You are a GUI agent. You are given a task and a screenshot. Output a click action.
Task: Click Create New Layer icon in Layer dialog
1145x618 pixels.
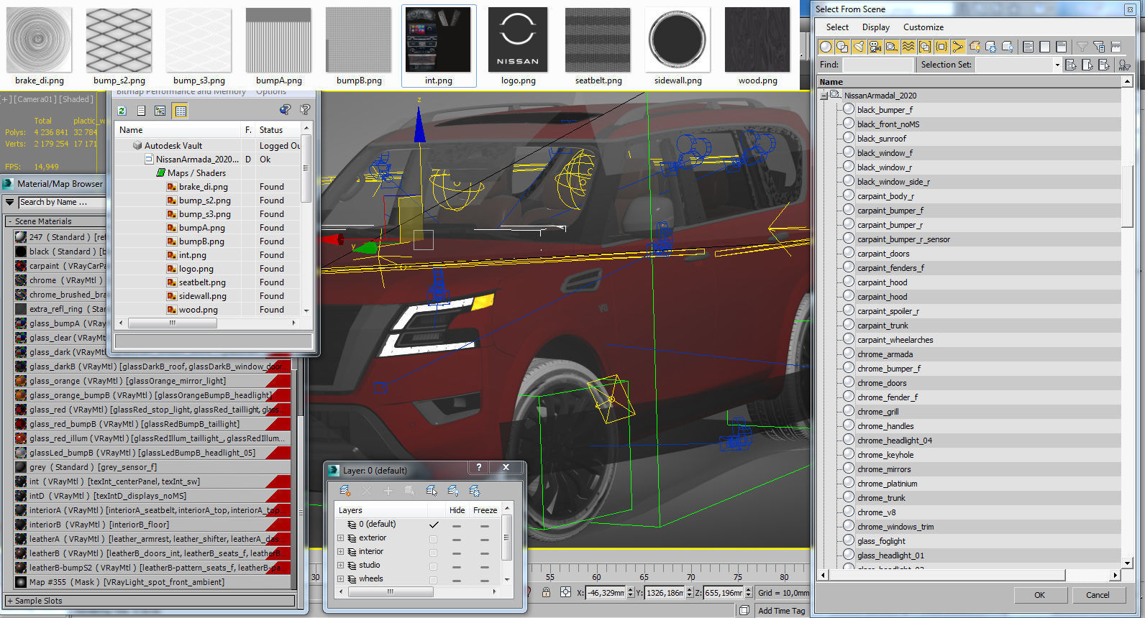[x=345, y=491]
